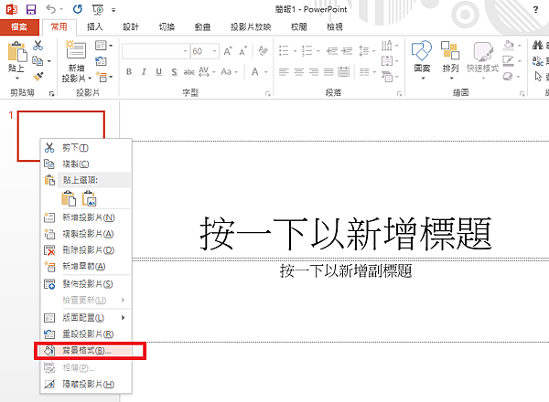Choose Hide Slide (隱藏投影片) in context menu
Screen dimensions: 549x402
[86, 384]
